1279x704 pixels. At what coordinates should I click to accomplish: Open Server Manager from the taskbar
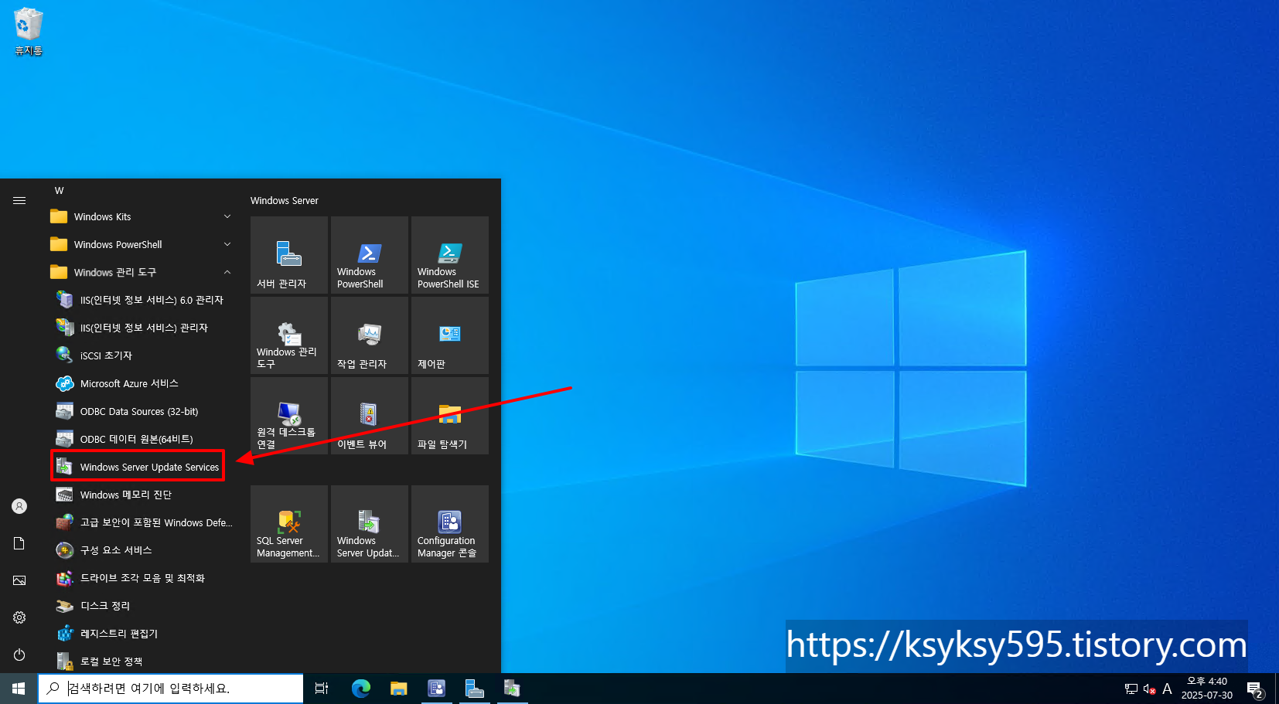tap(474, 689)
